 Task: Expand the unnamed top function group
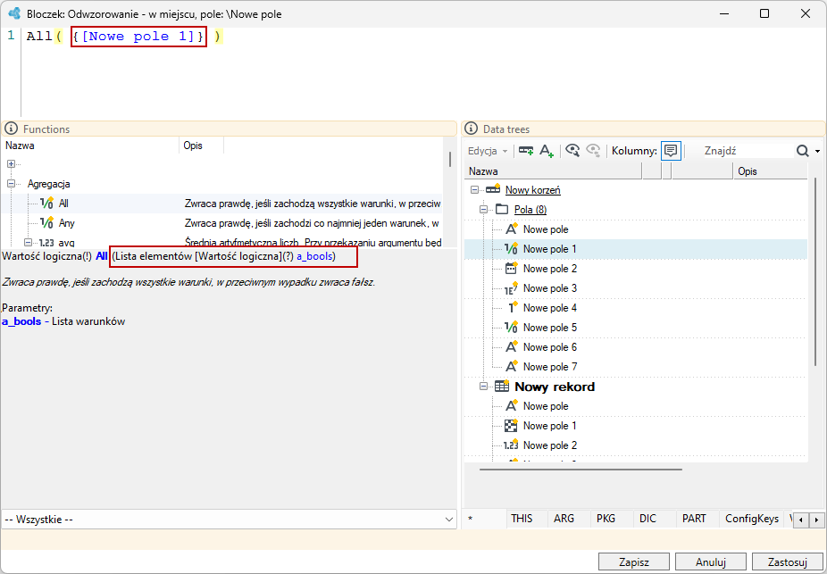click(x=11, y=164)
